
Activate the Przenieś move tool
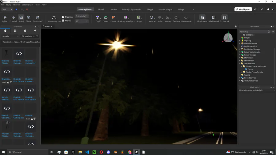pyautogui.click(x=13, y=18)
